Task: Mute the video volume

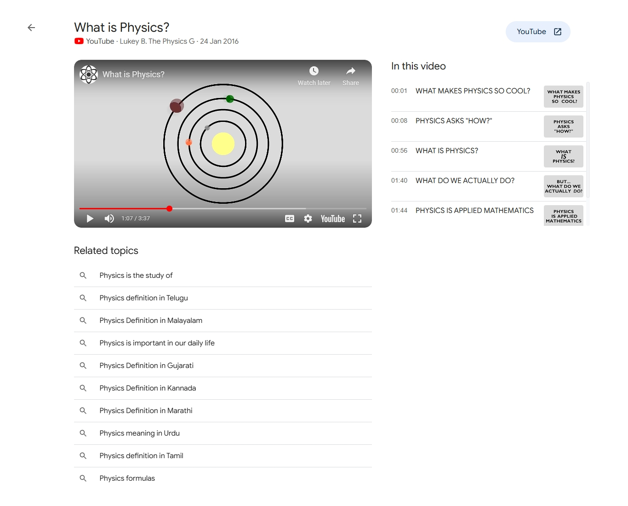Action: click(109, 218)
